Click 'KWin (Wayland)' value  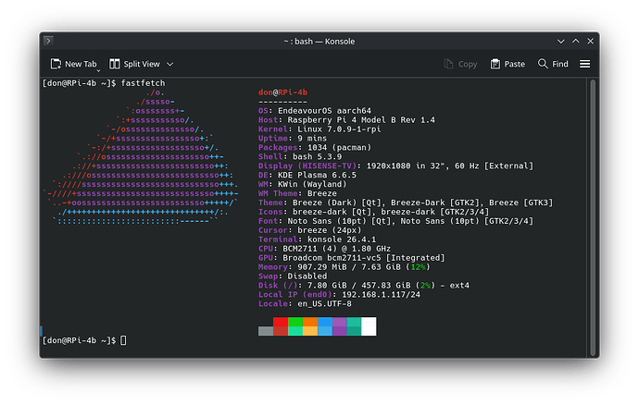(x=312, y=184)
